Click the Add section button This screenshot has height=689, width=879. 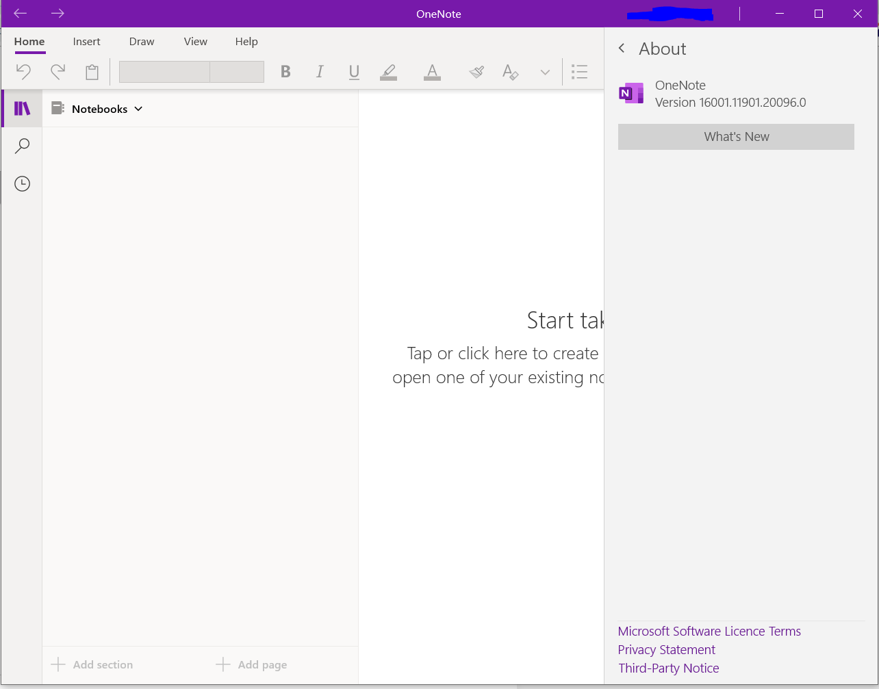coord(92,664)
